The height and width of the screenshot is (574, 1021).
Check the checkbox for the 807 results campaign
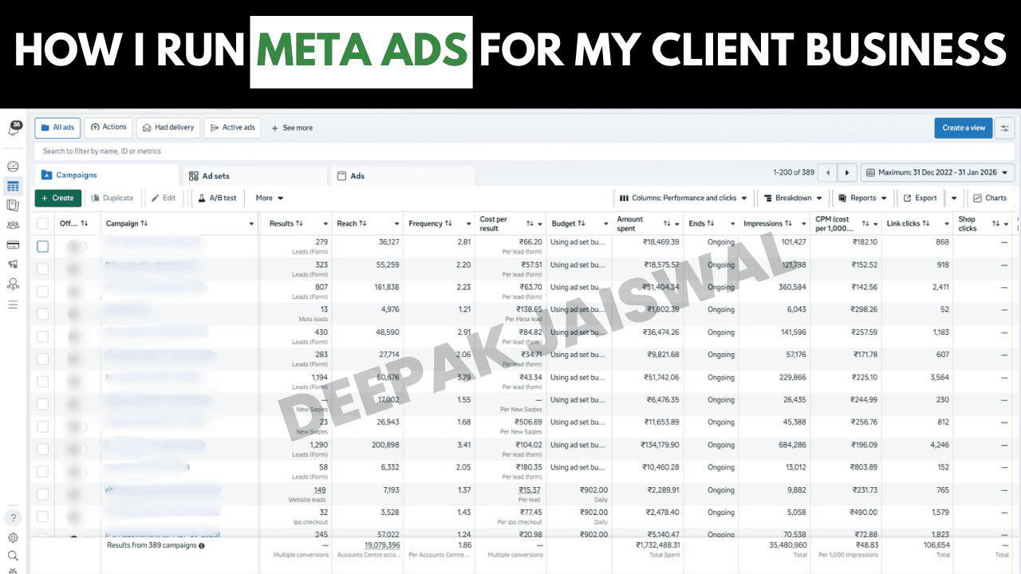tap(43, 292)
